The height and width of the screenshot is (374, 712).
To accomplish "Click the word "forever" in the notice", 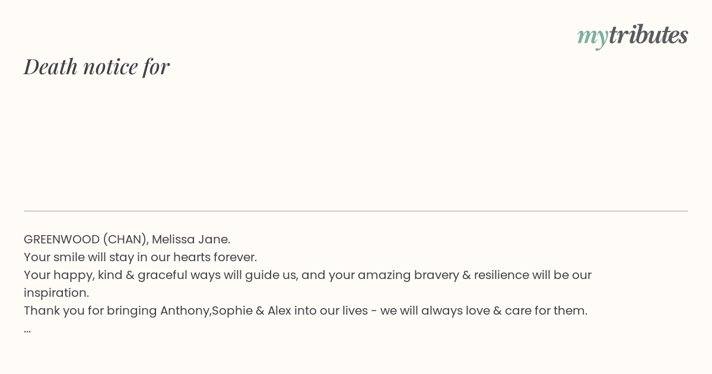I will tap(235, 257).
